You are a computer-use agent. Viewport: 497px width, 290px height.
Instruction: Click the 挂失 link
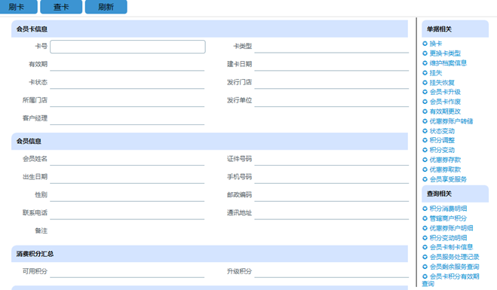coord(435,73)
